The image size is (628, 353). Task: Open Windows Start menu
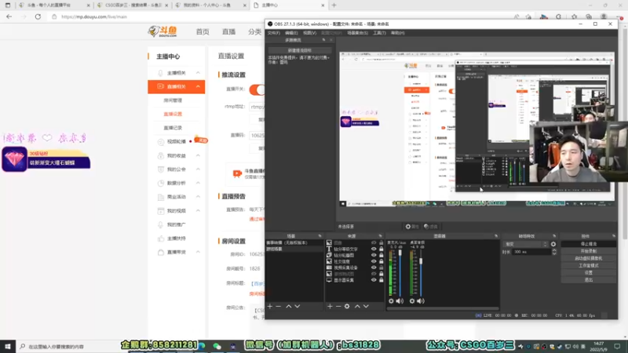click(8, 347)
